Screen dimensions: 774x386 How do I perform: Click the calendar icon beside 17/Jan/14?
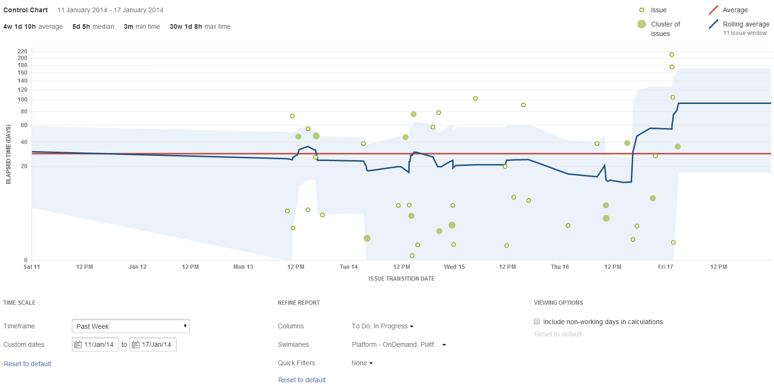pos(136,344)
